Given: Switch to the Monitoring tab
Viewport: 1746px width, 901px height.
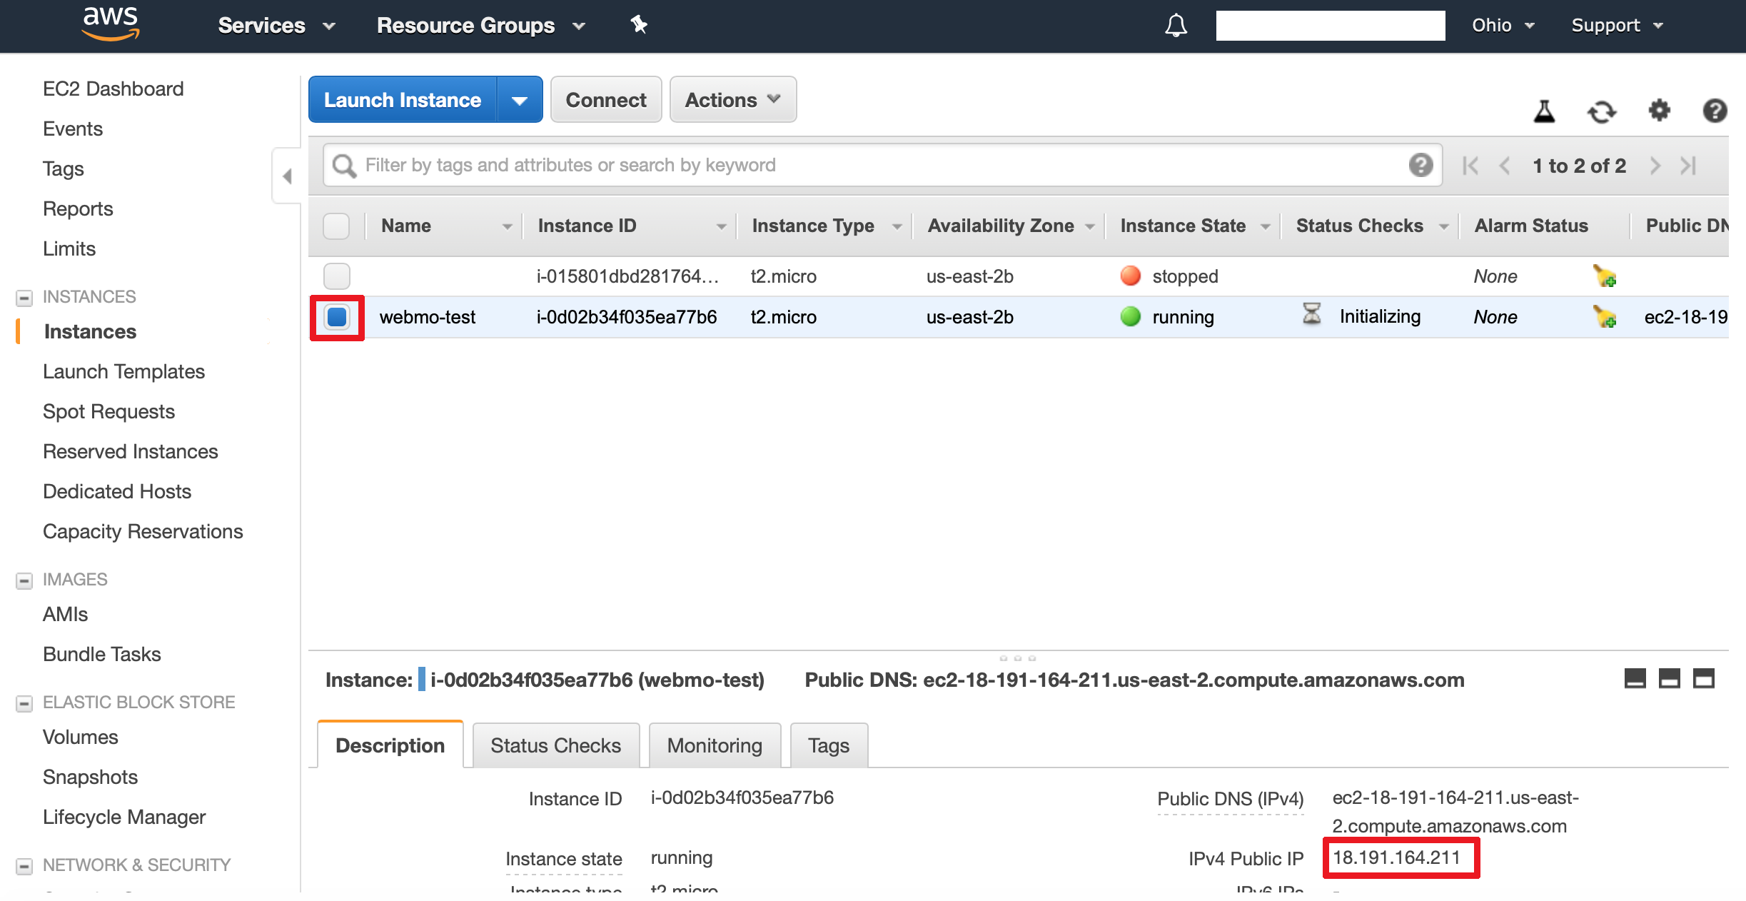Looking at the screenshot, I should pos(715,745).
